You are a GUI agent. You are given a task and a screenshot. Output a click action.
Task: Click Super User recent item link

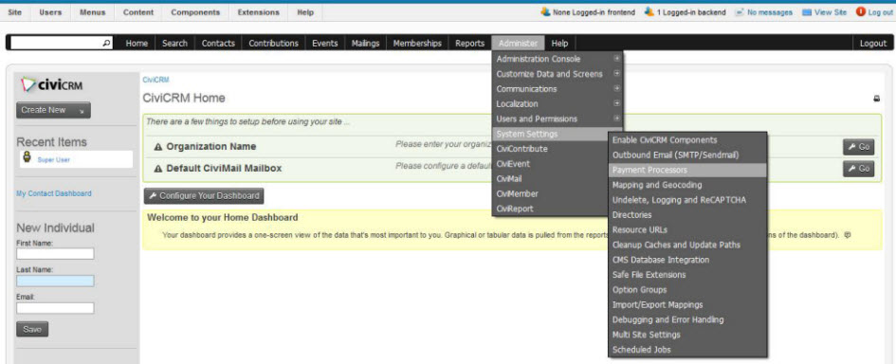point(54,160)
